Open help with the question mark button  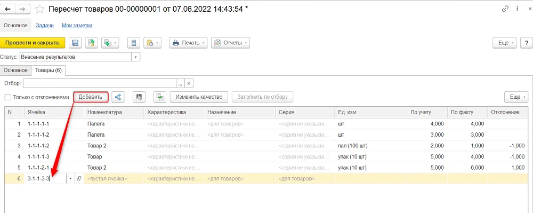(526, 43)
